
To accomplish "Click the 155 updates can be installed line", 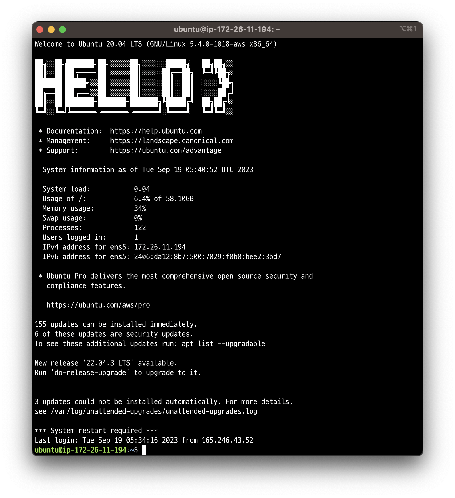I will click(116, 324).
